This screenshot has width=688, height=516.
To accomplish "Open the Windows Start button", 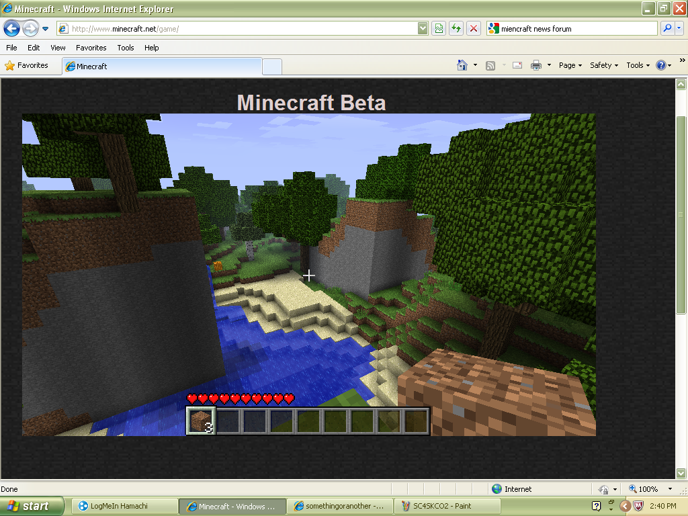I will pyautogui.click(x=32, y=506).
